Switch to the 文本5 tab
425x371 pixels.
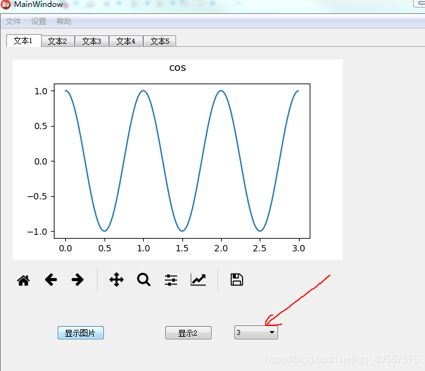(x=160, y=41)
